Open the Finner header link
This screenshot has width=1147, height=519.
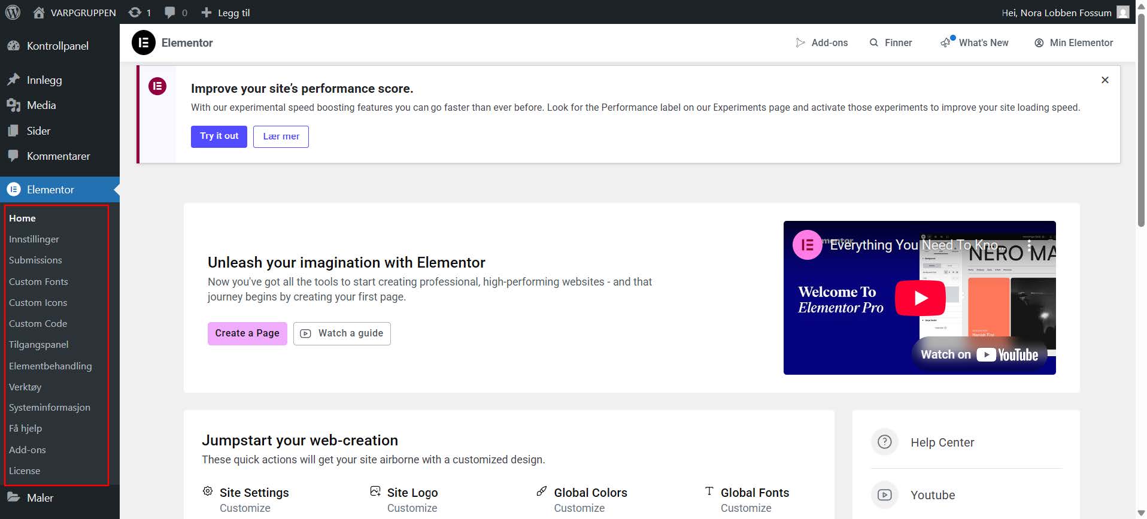899,43
